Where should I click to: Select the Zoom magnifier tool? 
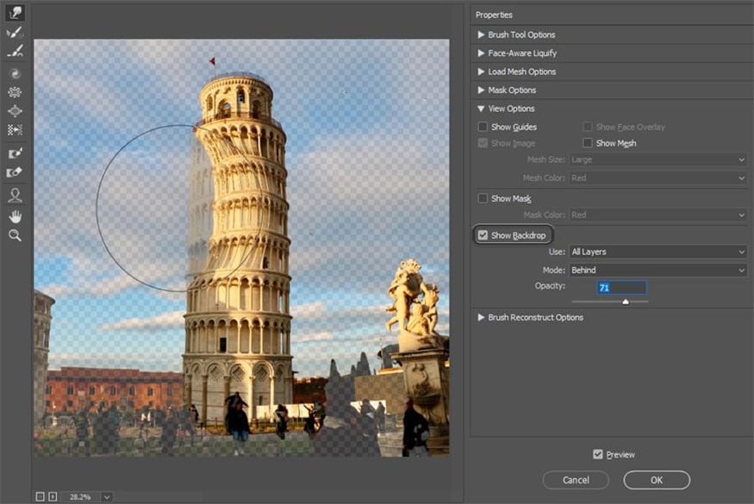[15, 235]
